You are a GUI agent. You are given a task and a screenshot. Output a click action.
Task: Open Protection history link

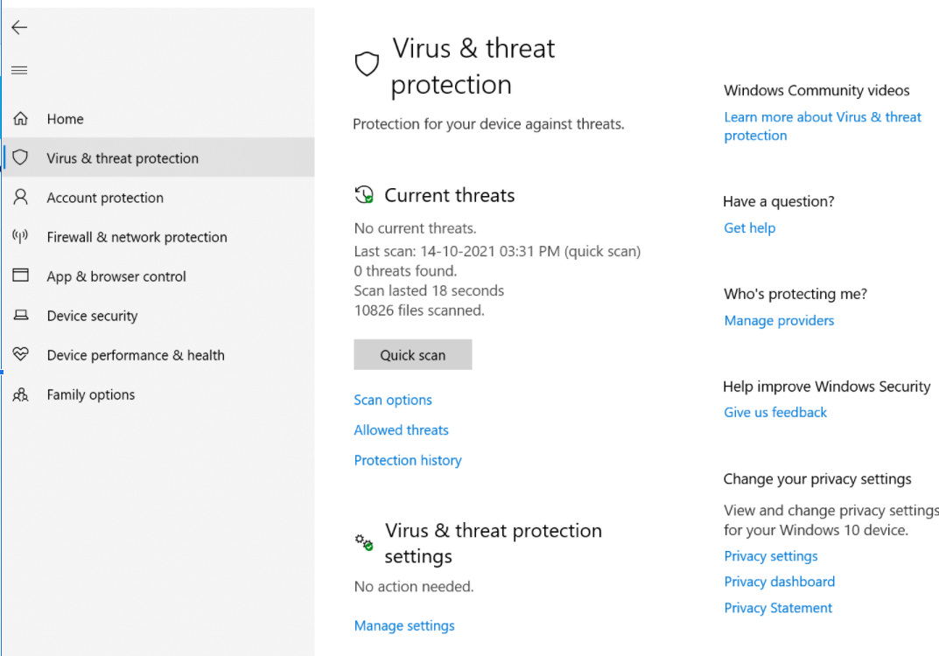407,460
